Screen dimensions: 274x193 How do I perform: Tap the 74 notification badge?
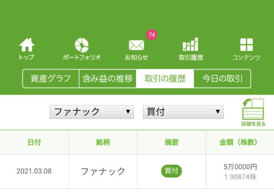(152, 35)
